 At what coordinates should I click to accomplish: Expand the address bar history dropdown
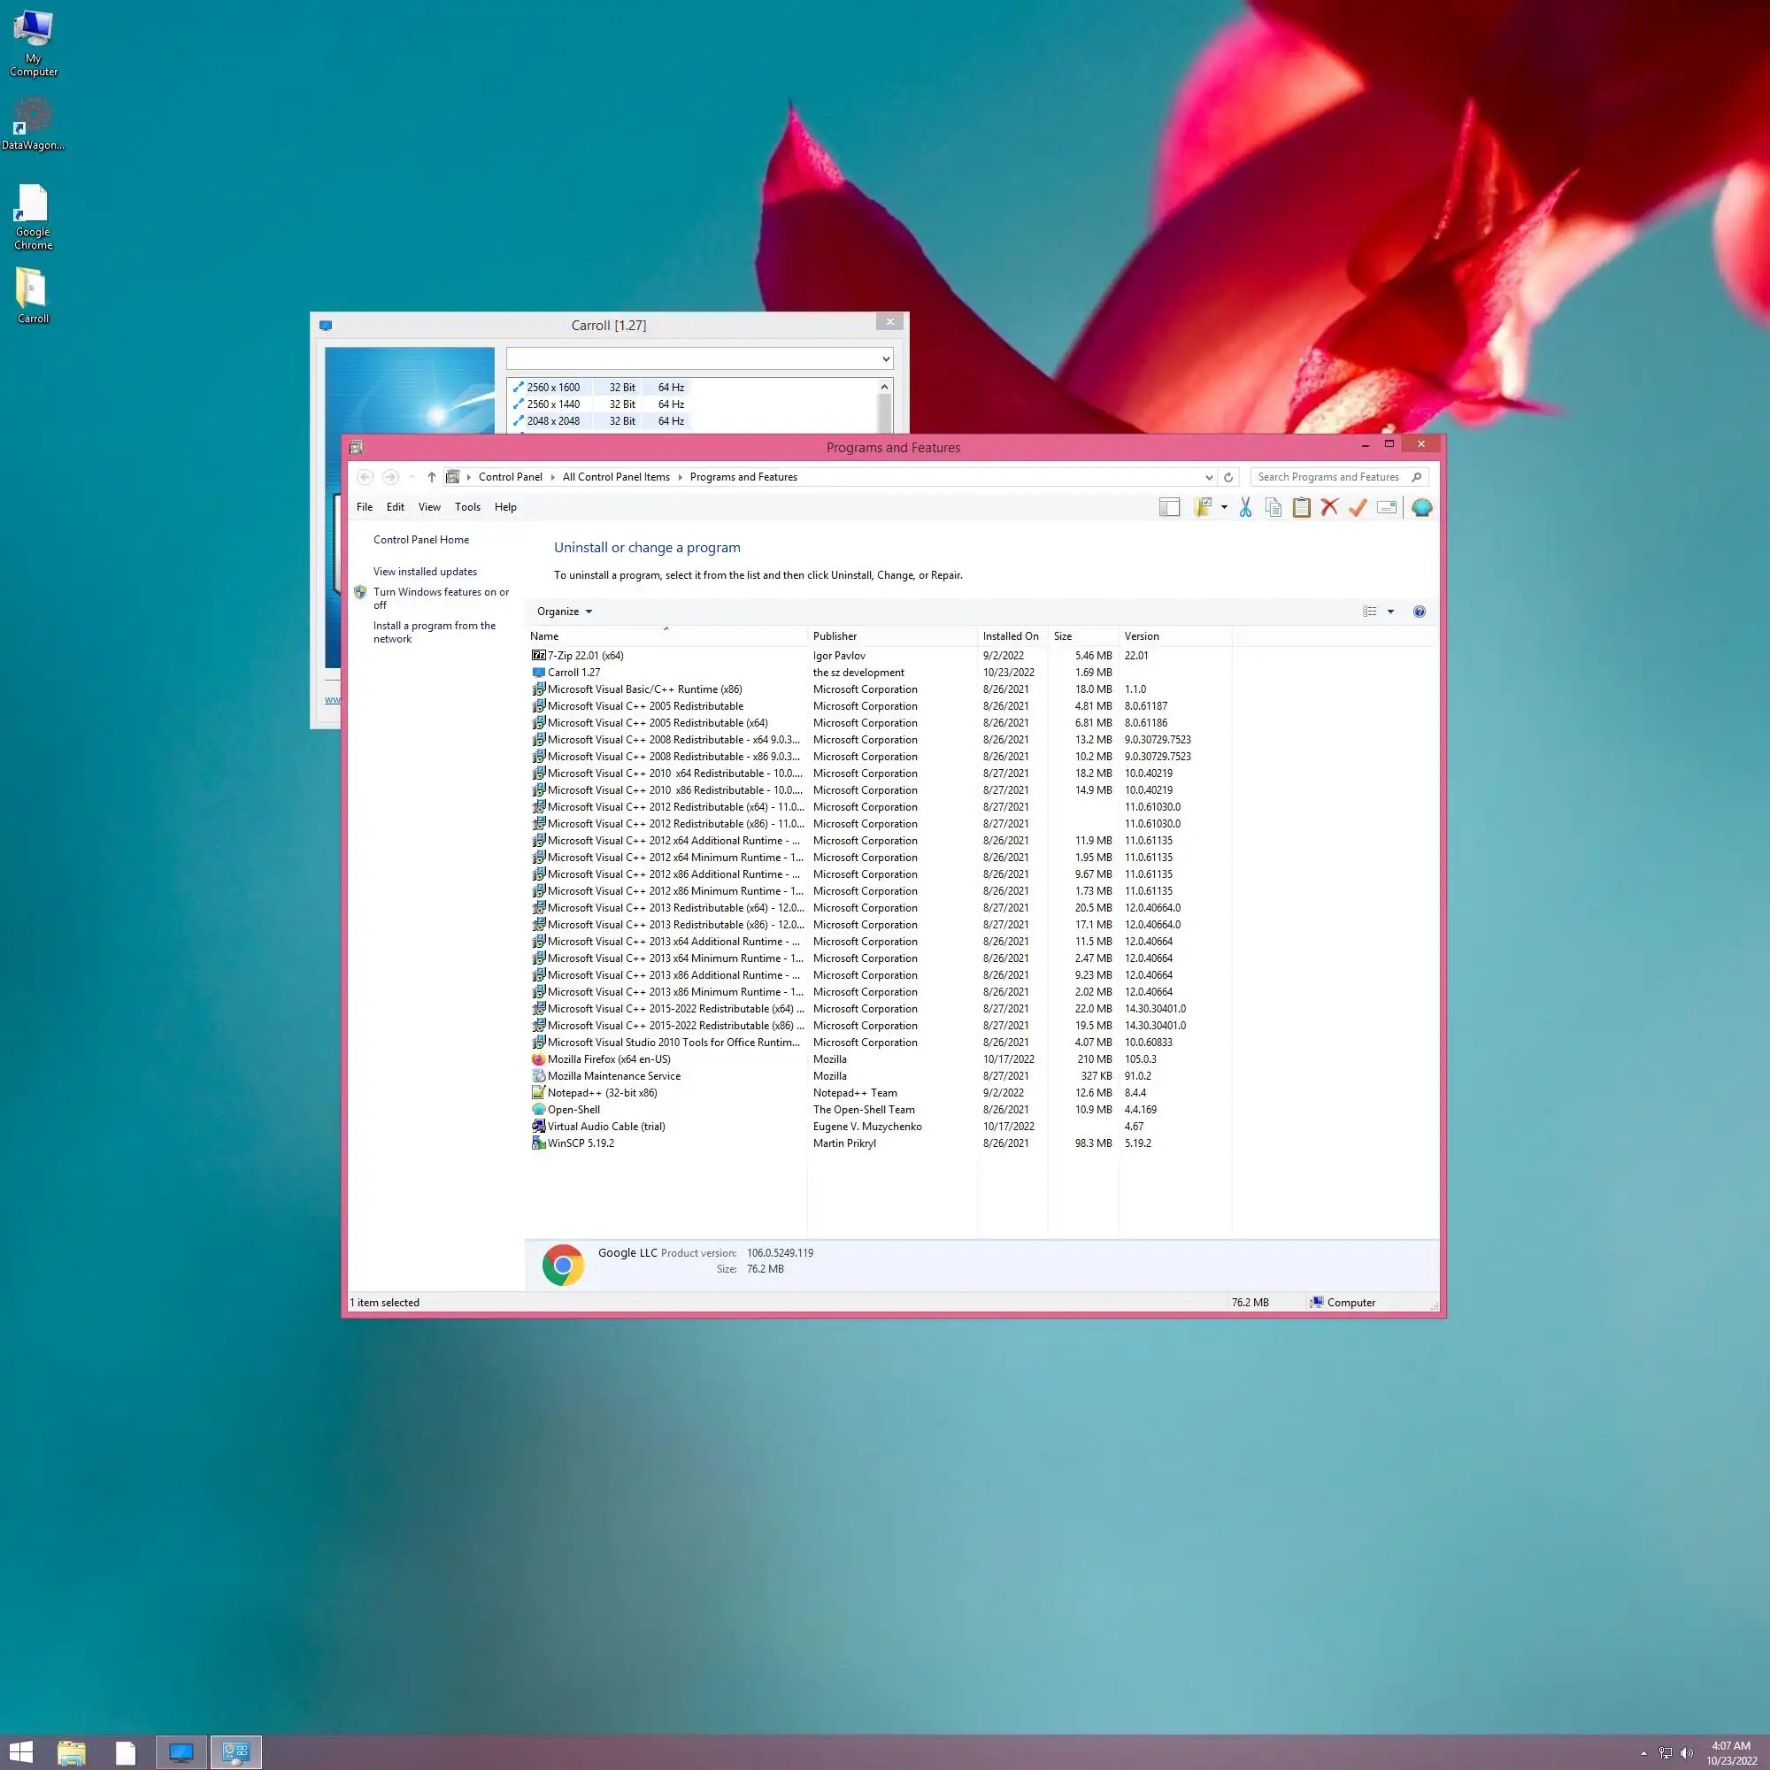point(1208,477)
